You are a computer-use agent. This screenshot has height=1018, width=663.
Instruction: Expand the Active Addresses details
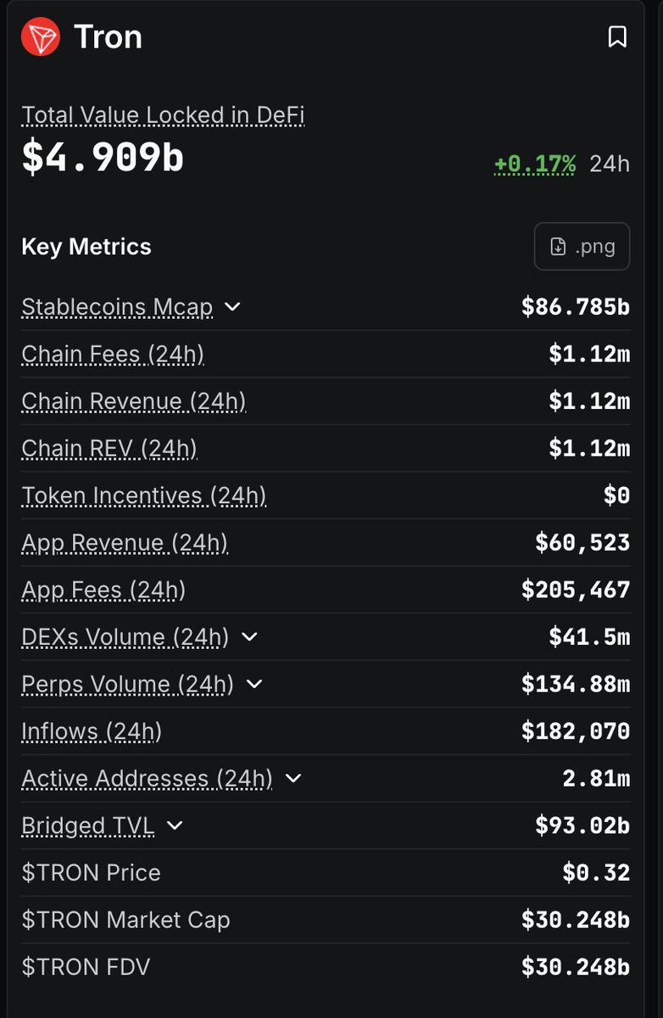(293, 778)
